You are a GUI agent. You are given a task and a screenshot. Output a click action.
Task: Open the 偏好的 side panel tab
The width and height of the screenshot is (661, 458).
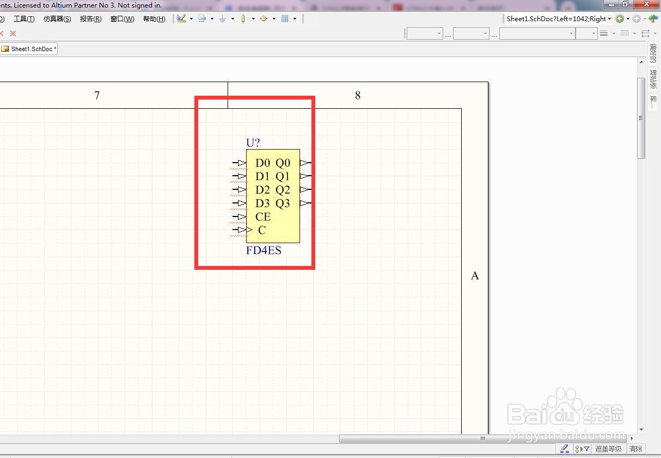(653, 54)
